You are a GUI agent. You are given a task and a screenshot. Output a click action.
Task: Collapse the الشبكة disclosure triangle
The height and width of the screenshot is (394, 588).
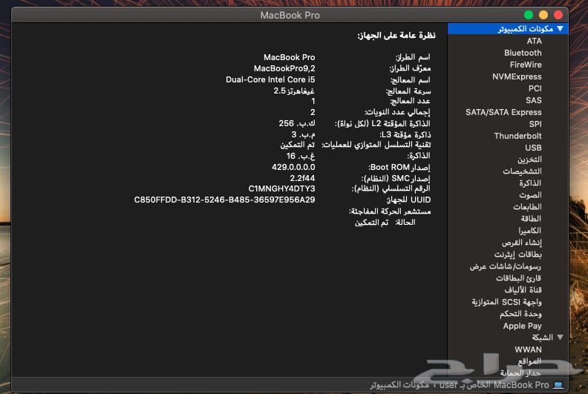coord(560,338)
